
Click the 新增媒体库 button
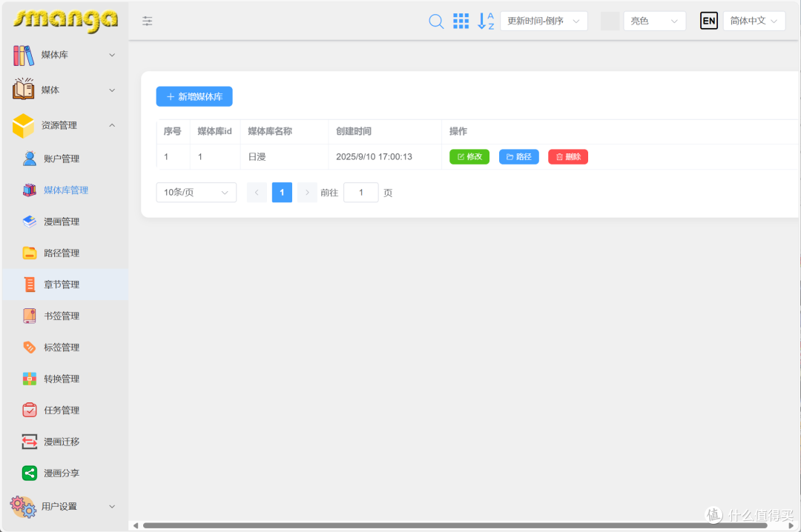pos(194,96)
